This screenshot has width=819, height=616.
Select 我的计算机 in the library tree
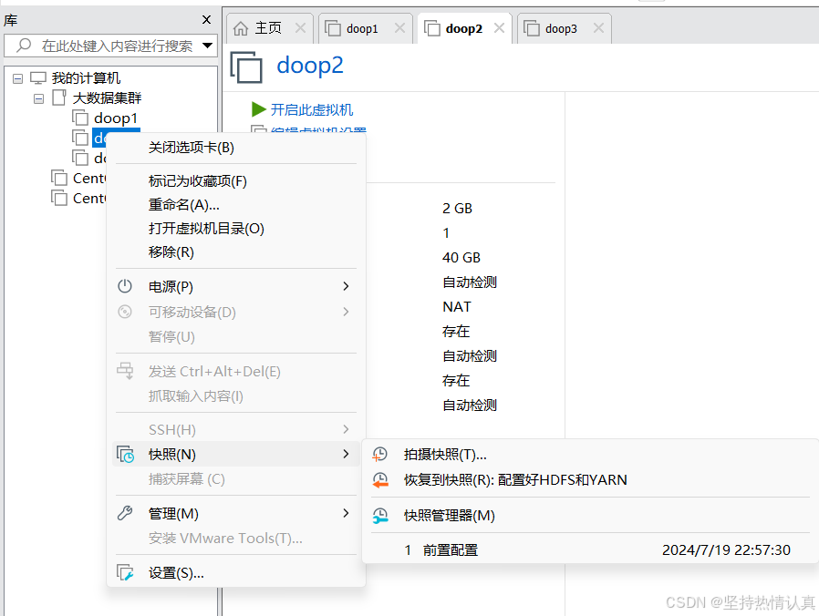pyautogui.click(x=86, y=78)
